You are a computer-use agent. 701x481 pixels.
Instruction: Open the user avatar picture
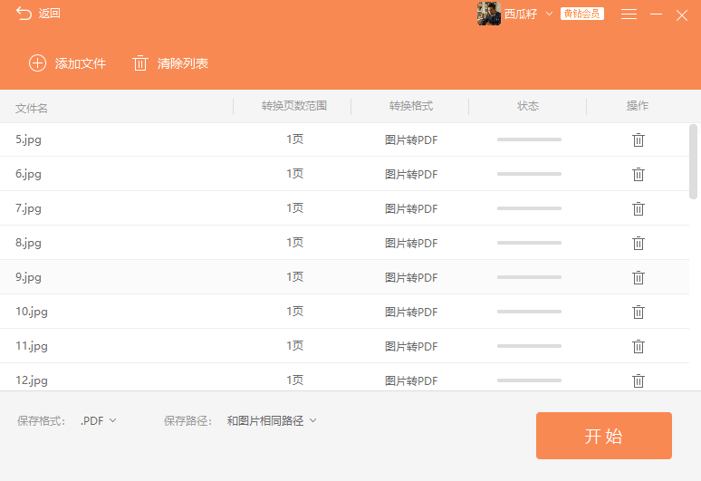489,14
